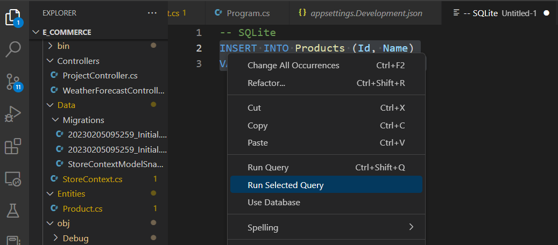The width and height of the screenshot is (558, 245).
Task: Select Use Database from context menu
Action: (274, 203)
